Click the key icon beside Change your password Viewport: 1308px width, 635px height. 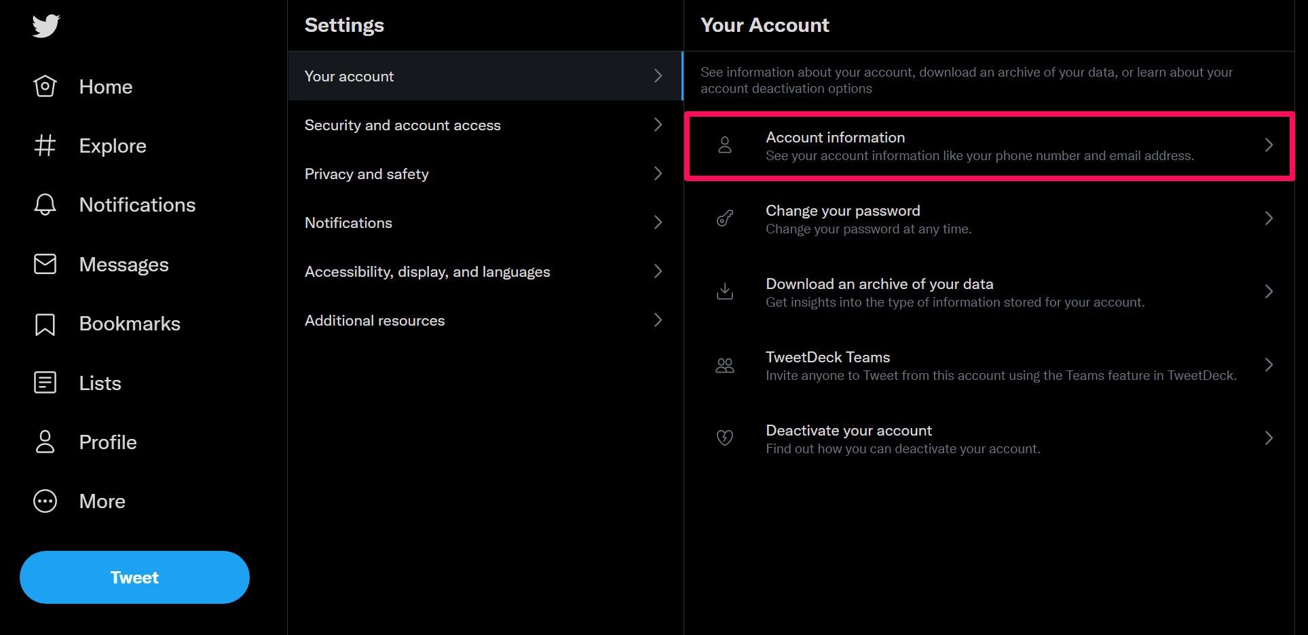point(725,218)
